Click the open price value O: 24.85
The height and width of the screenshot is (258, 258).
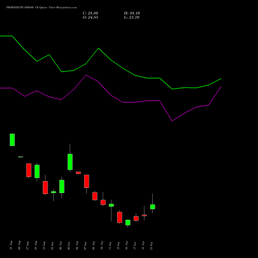pyautogui.click(x=90, y=18)
